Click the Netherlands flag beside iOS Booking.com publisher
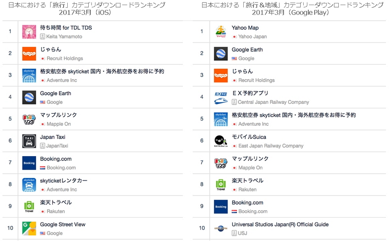 (43, 168)
